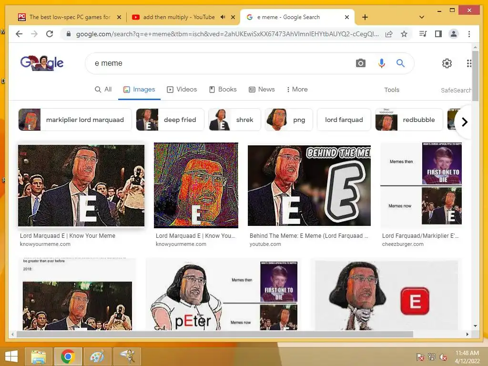Start voice search with the microphone icon

(382, 63)
